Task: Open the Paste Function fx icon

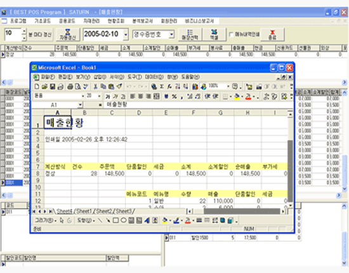Action: point(169,86)
